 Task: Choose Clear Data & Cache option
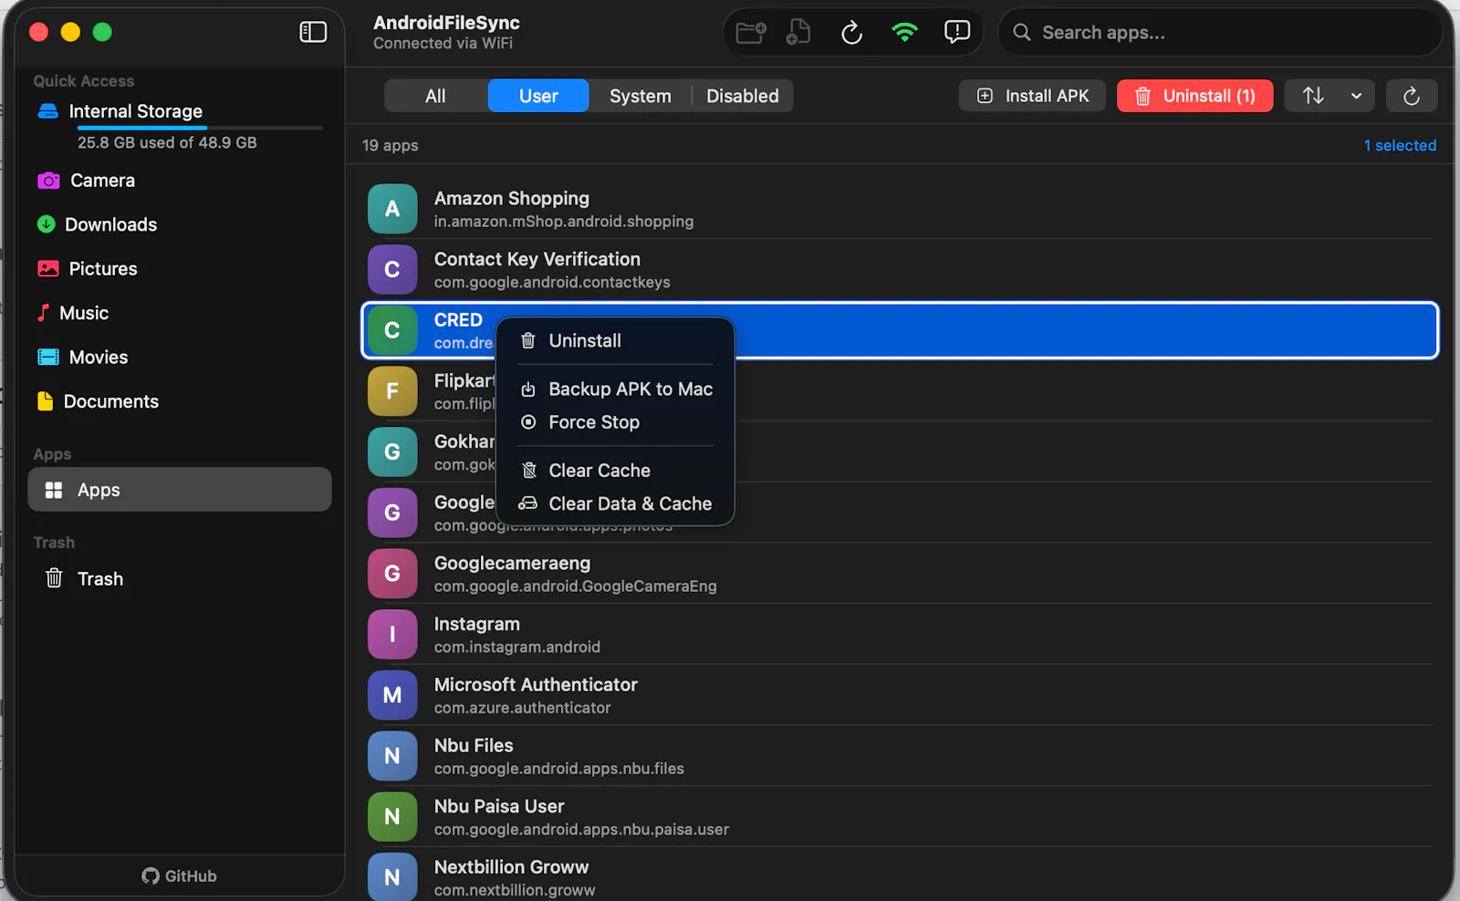(x=615, y=503)
